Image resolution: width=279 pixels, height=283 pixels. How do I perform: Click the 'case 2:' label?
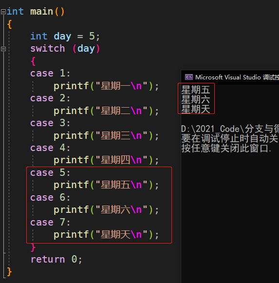(x=50, y=98)
